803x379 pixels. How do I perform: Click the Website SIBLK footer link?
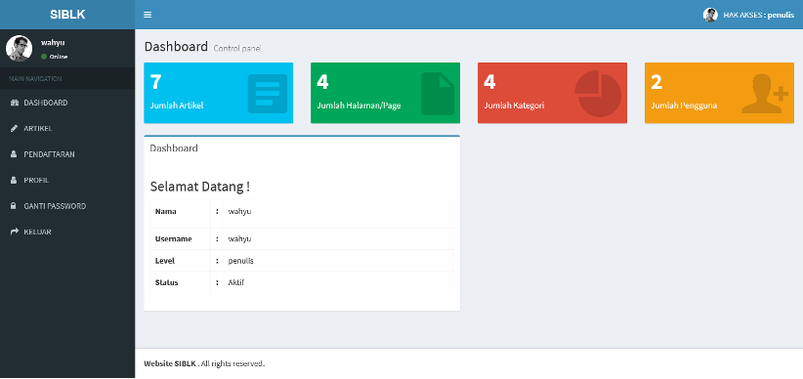170,364
